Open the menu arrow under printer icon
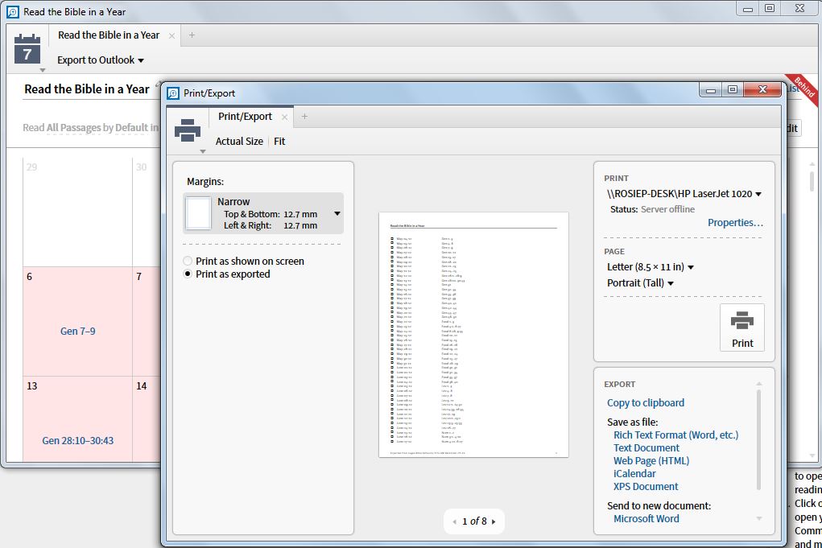This screenshot has height=548, width=822. (202, 151)
